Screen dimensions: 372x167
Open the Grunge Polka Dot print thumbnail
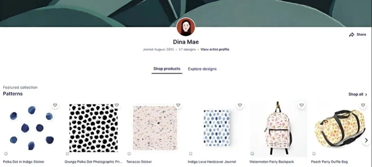93,128
